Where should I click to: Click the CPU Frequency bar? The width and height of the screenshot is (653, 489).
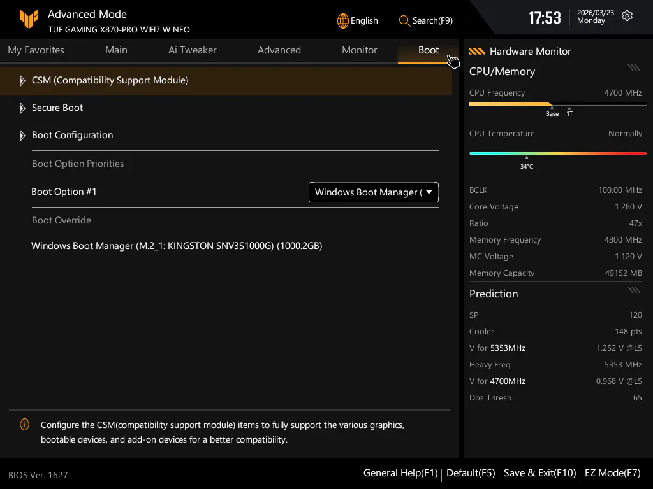[x=557, y=104]
